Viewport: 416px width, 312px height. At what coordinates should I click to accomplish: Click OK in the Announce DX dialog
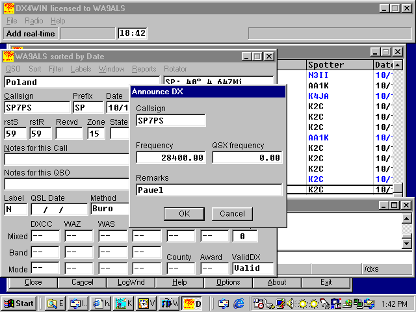pos(184,214)
